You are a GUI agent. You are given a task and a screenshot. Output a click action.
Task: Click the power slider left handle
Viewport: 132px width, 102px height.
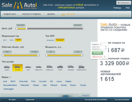47,55
